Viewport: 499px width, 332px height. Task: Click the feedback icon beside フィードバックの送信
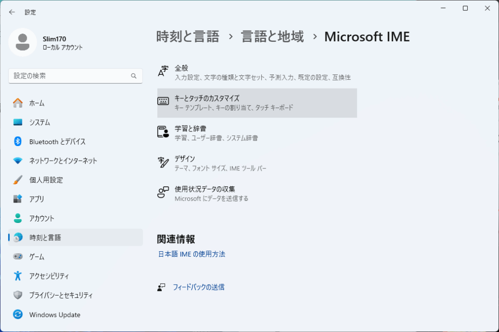(x=161, y=287)
